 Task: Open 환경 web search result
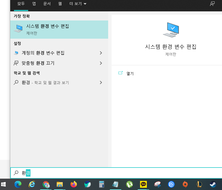pos(59,82)
